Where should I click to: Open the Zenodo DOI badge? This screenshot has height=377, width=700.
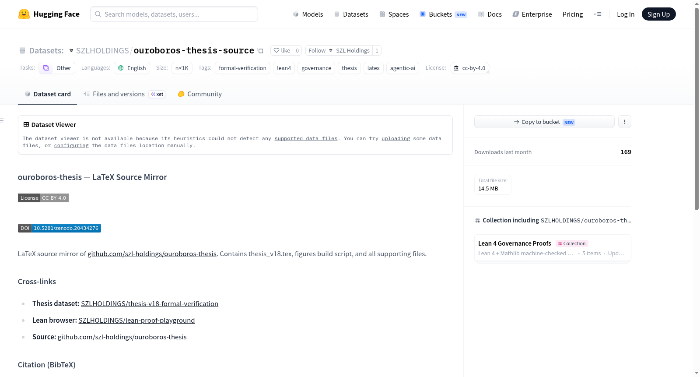(59, 228)
